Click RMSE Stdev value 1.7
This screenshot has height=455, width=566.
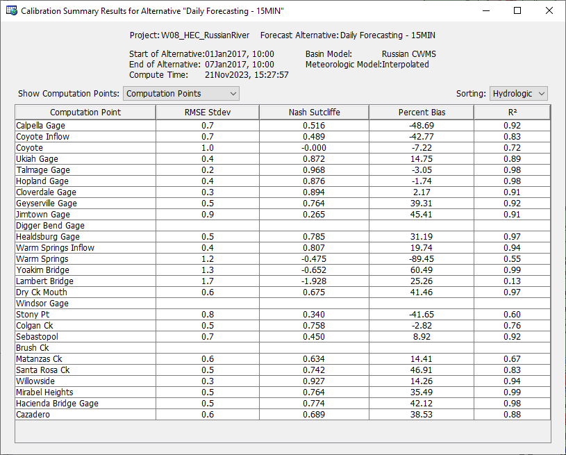208,281
